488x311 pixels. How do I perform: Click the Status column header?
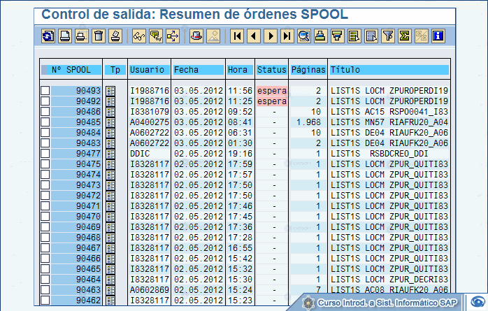(272, 70)
